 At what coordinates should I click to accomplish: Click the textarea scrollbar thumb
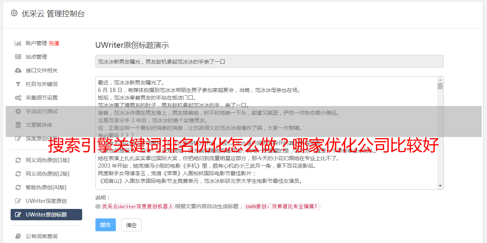tap(440, 86)
